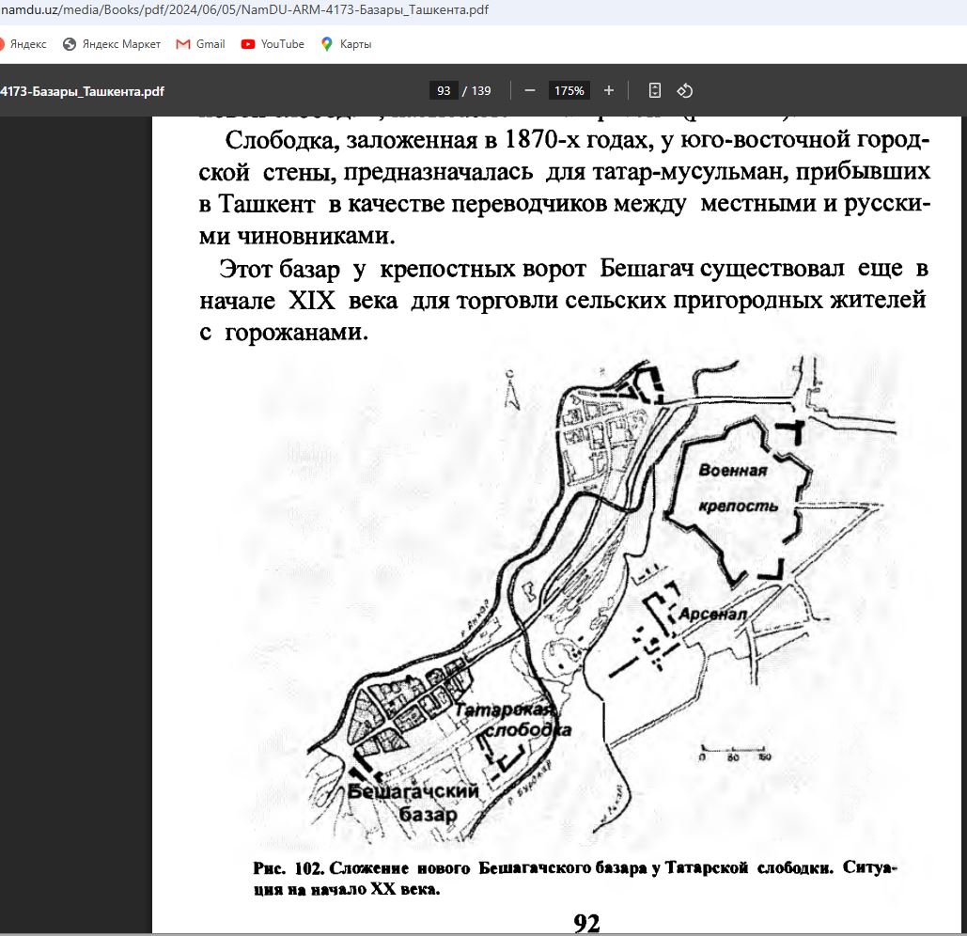Click the total page count 139

(481, 91)
